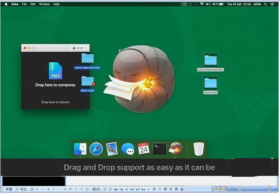Close the Keka window with red button
The image size is (280, 194).
click(25, 48)
